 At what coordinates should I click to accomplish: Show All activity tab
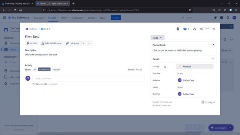click(35, 70)
